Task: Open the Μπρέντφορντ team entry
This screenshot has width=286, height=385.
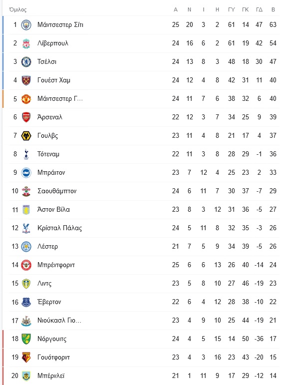Action: 56,265
